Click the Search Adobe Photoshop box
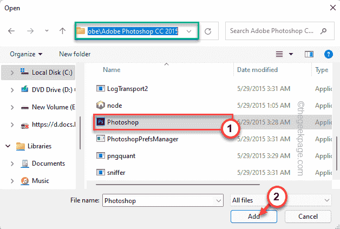 coord(280,31)
